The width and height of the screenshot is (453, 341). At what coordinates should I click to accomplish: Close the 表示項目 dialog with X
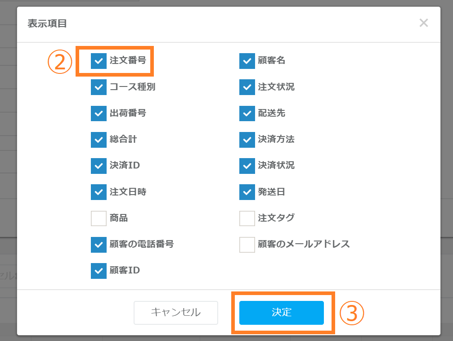pos(423,23)
